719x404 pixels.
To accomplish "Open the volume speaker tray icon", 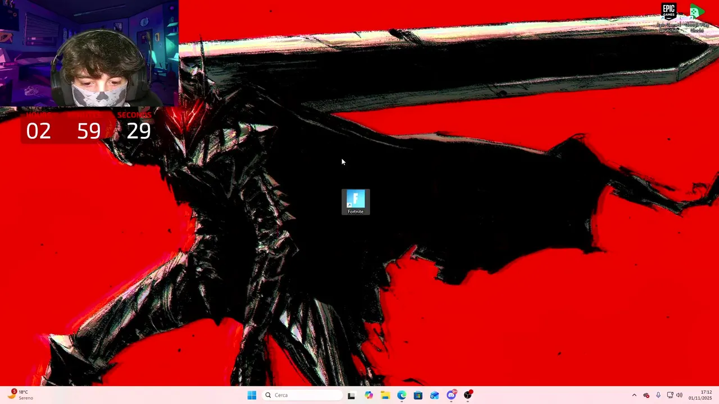I will (679, 395).
